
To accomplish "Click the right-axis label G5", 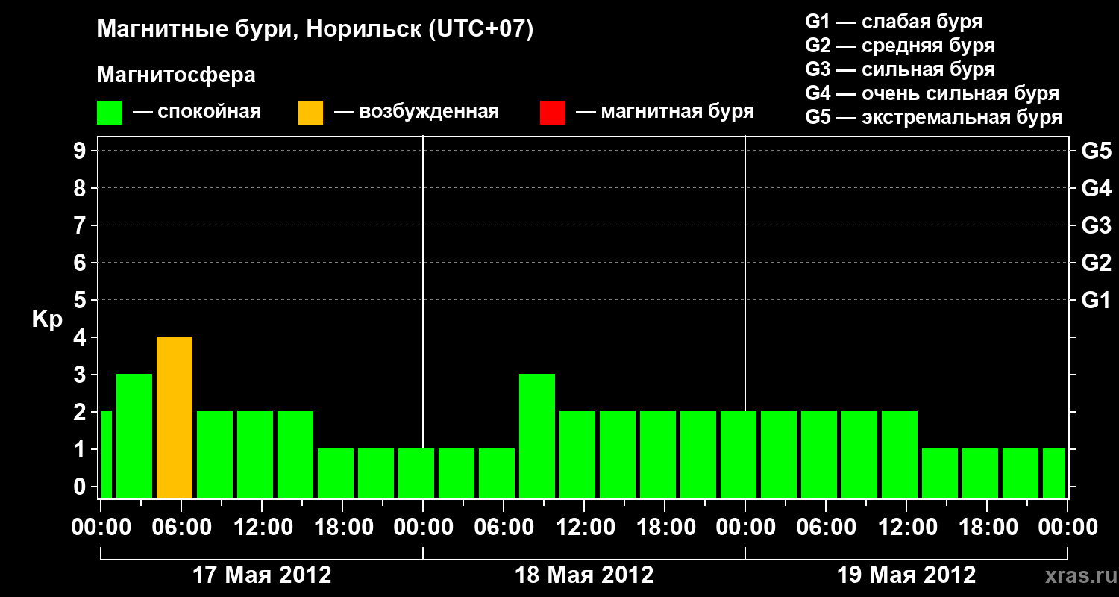I will point(1096,151).
